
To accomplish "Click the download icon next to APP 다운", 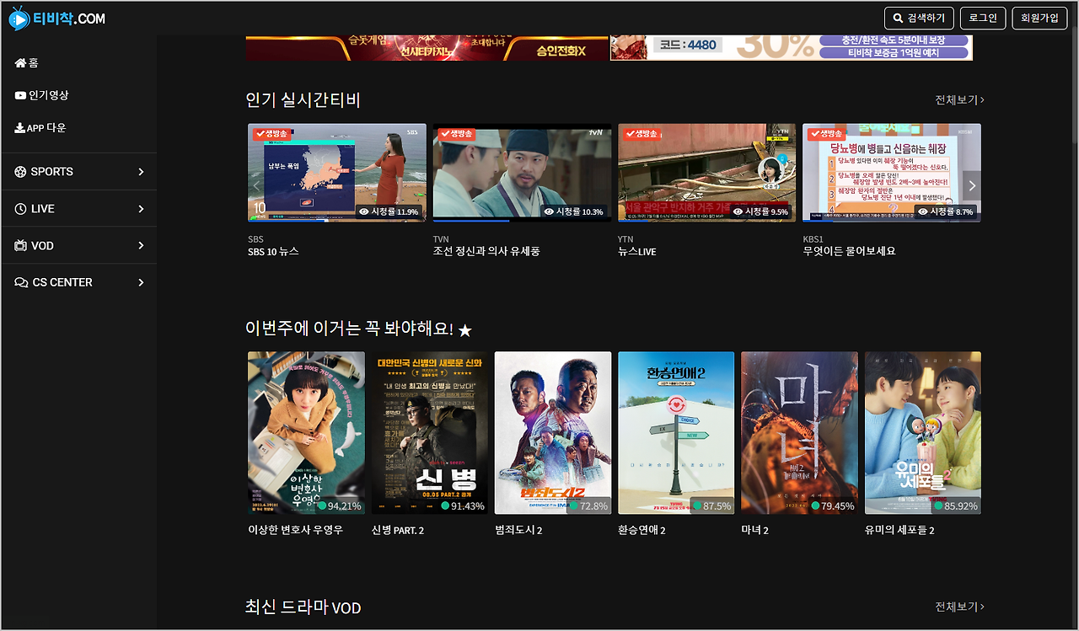I will pyautogui.click(x=19, y=127).
